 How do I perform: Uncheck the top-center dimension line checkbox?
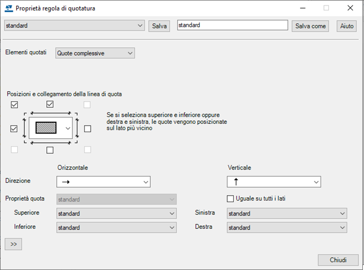point(50,104)
